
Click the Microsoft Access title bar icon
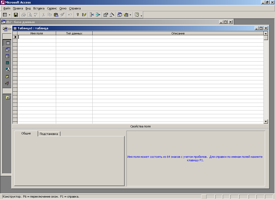pos(3,2)
